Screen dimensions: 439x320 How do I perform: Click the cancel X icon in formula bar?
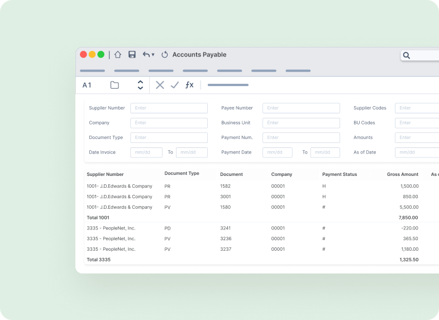160,85
